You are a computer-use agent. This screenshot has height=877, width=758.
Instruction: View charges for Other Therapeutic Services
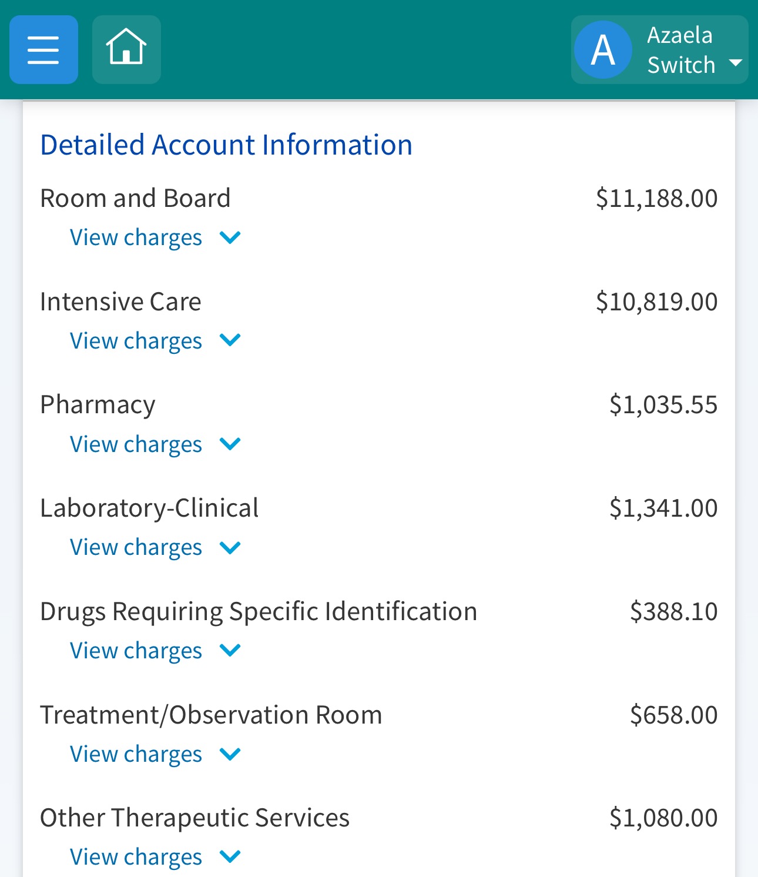(x=136, y=858)
